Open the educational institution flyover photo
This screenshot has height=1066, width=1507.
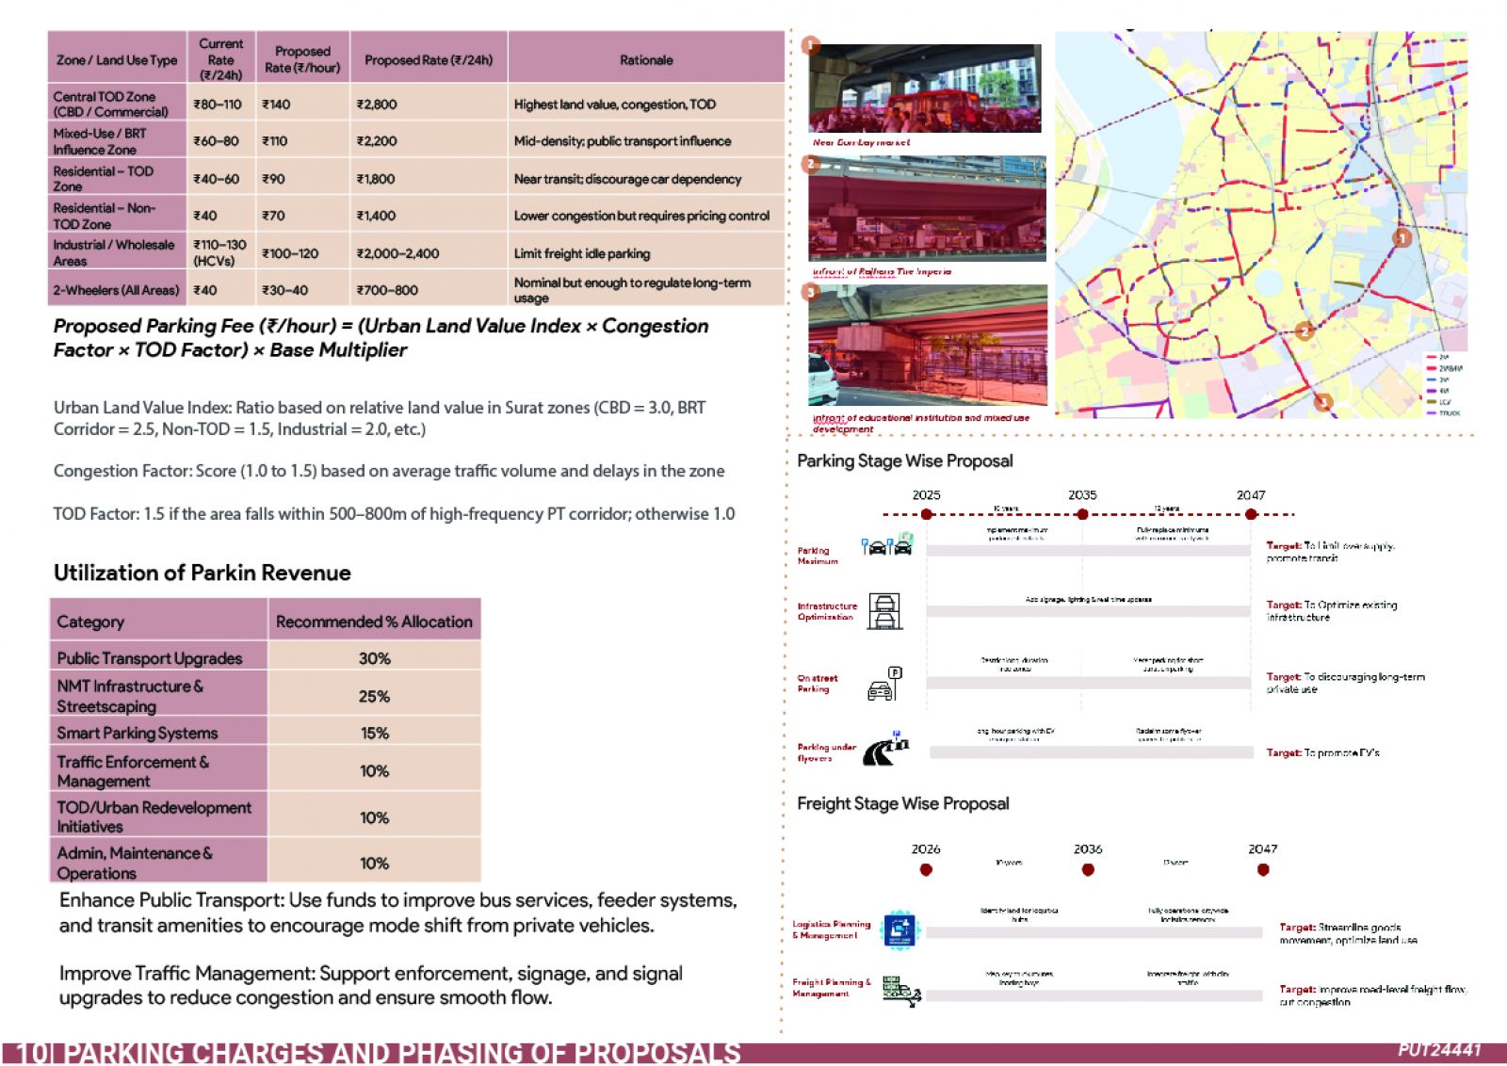pos(928,345)
